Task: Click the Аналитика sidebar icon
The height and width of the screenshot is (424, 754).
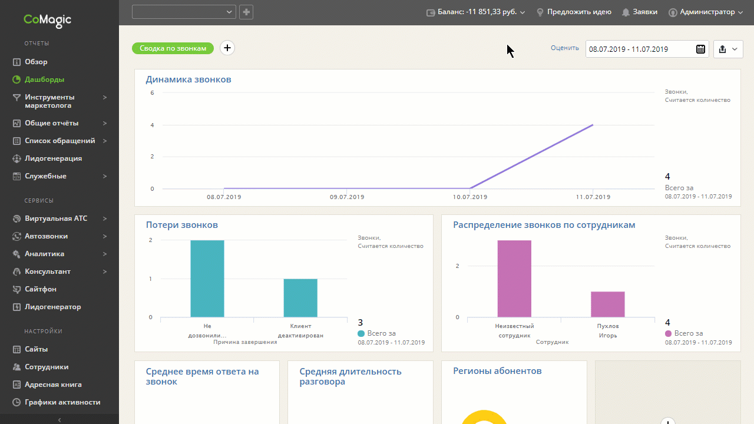Action: (16, 254)
